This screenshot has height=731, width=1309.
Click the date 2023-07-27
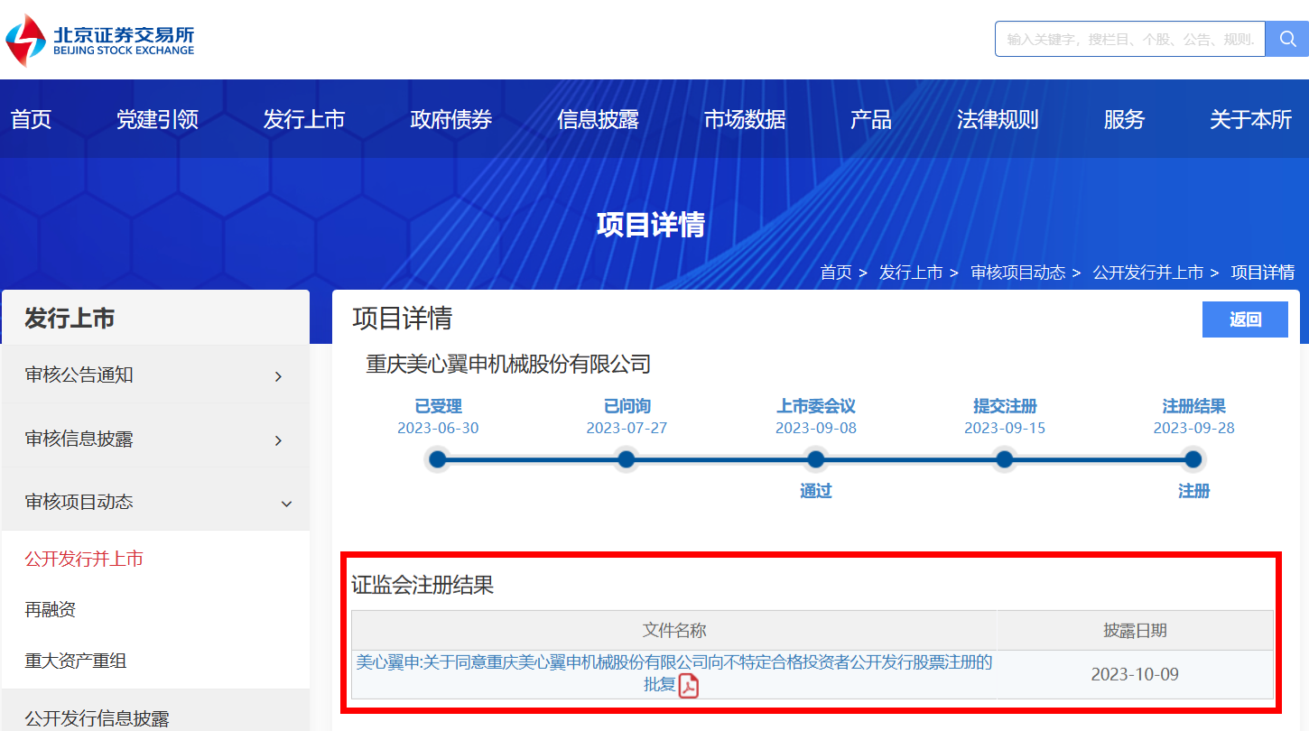627,428
